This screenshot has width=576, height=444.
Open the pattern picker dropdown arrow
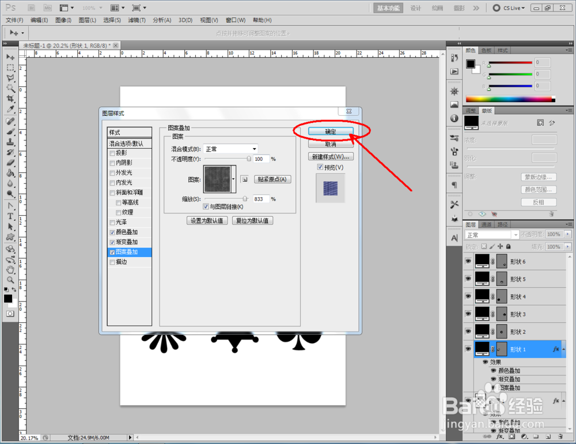(234, 179)
